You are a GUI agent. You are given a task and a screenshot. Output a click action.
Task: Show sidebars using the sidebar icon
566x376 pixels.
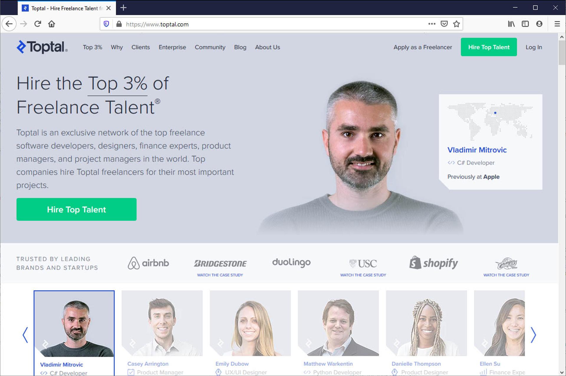[x=525, y=24]
